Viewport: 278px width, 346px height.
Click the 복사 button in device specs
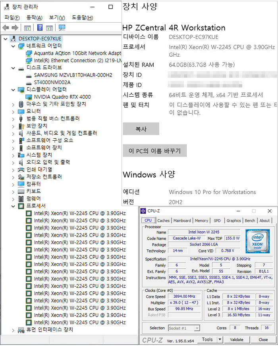pos(141,129)
